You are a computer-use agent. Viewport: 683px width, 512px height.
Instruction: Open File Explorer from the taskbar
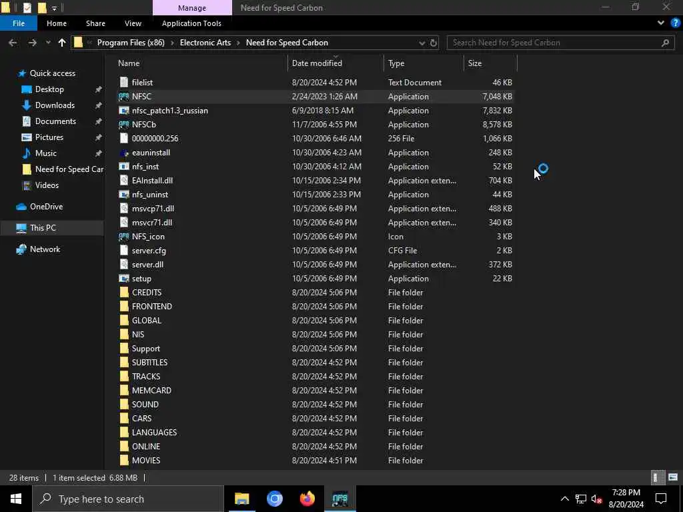[241, 499]
